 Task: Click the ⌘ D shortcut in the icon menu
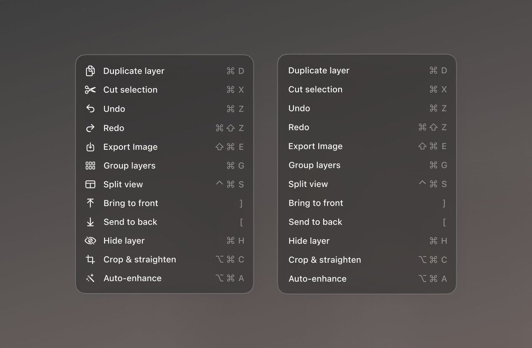235,71
